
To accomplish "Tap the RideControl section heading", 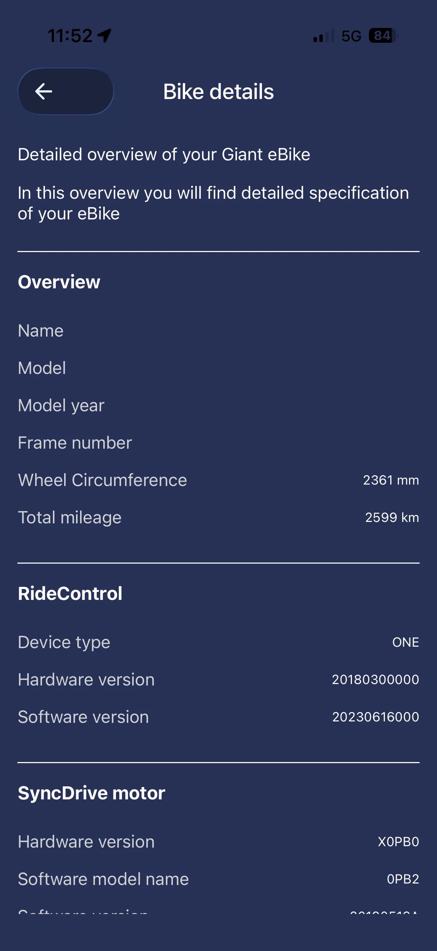I will pos(70,594).
